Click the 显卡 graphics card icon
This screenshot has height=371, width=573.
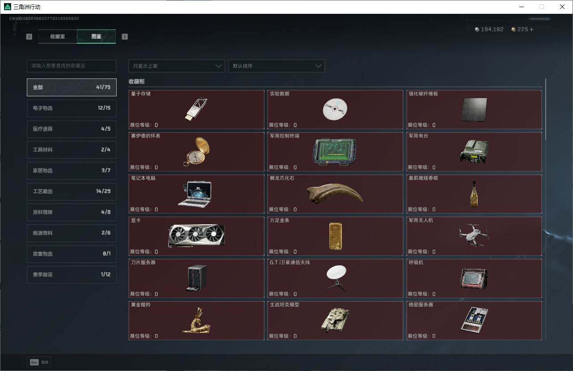tap(196, 236)
